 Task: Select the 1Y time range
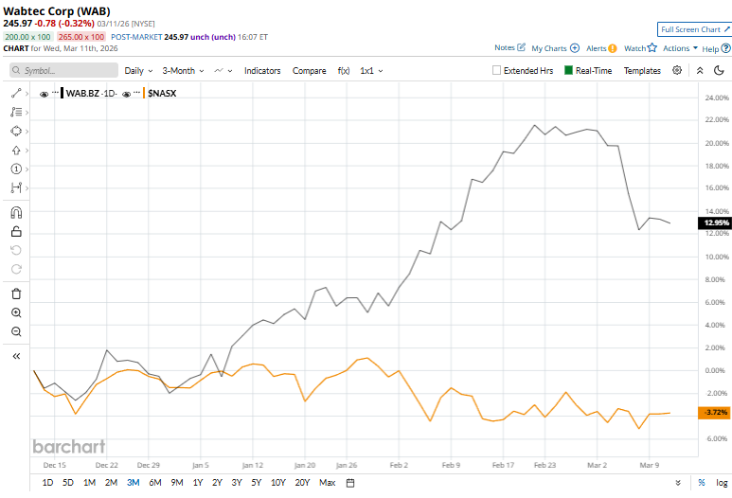tap(198, 483)
